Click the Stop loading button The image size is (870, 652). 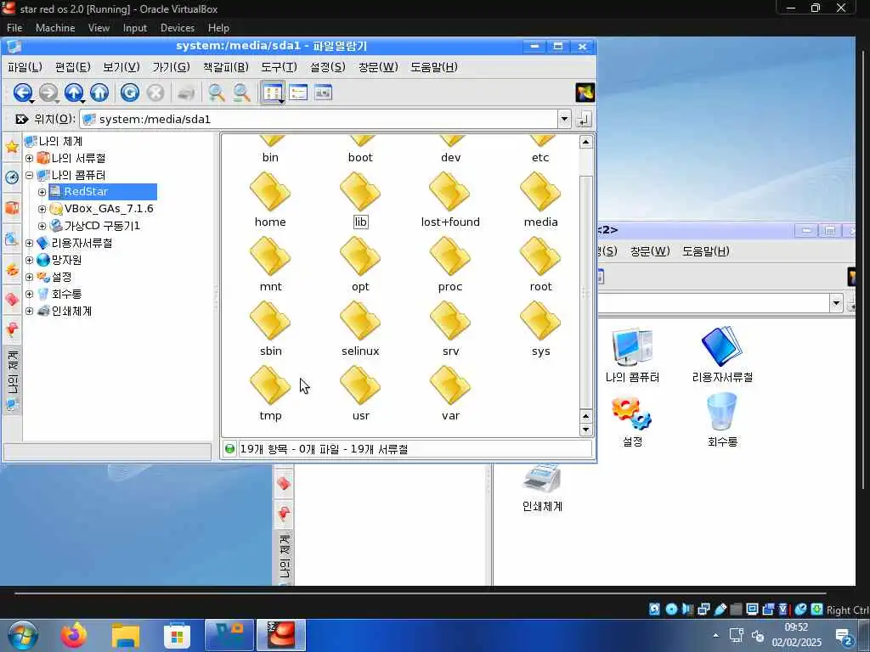(155, 93)
